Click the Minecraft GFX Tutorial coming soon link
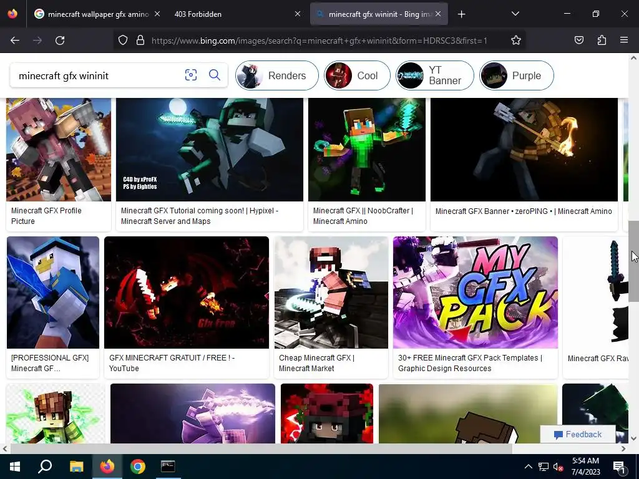The image size is (639, 479). 200,216
